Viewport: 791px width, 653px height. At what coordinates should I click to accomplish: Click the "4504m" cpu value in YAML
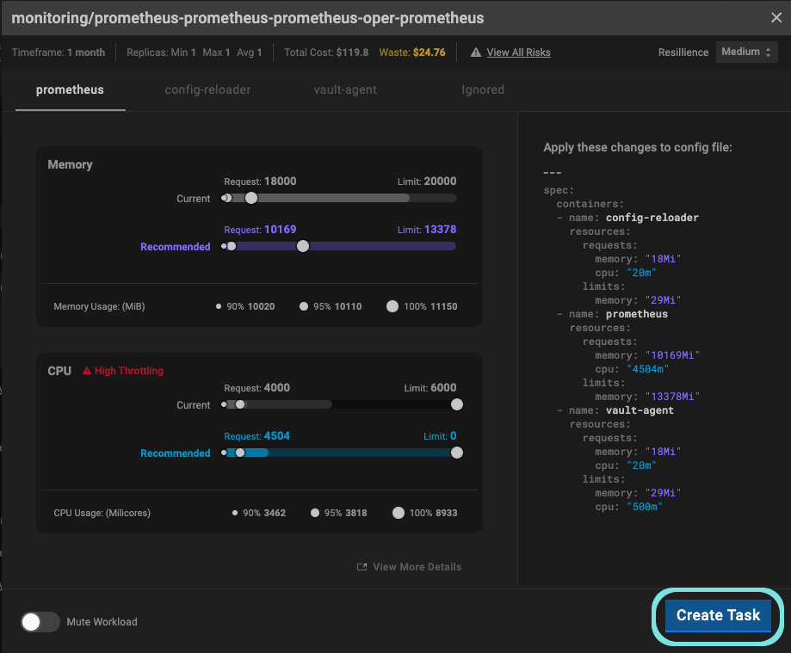[648, 369]
